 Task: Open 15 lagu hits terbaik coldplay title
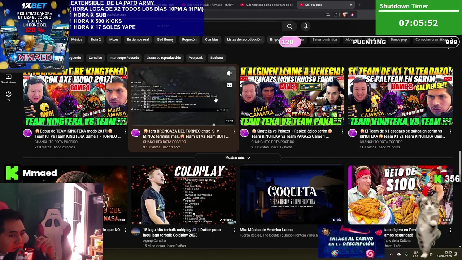point(182,232)
